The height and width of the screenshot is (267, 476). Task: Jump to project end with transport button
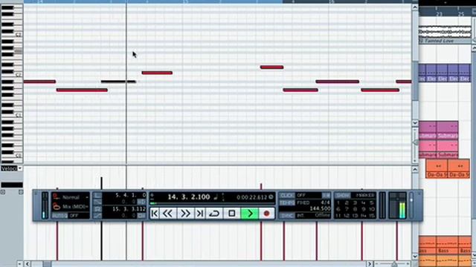pyautogui.click(x=200, y=214)
